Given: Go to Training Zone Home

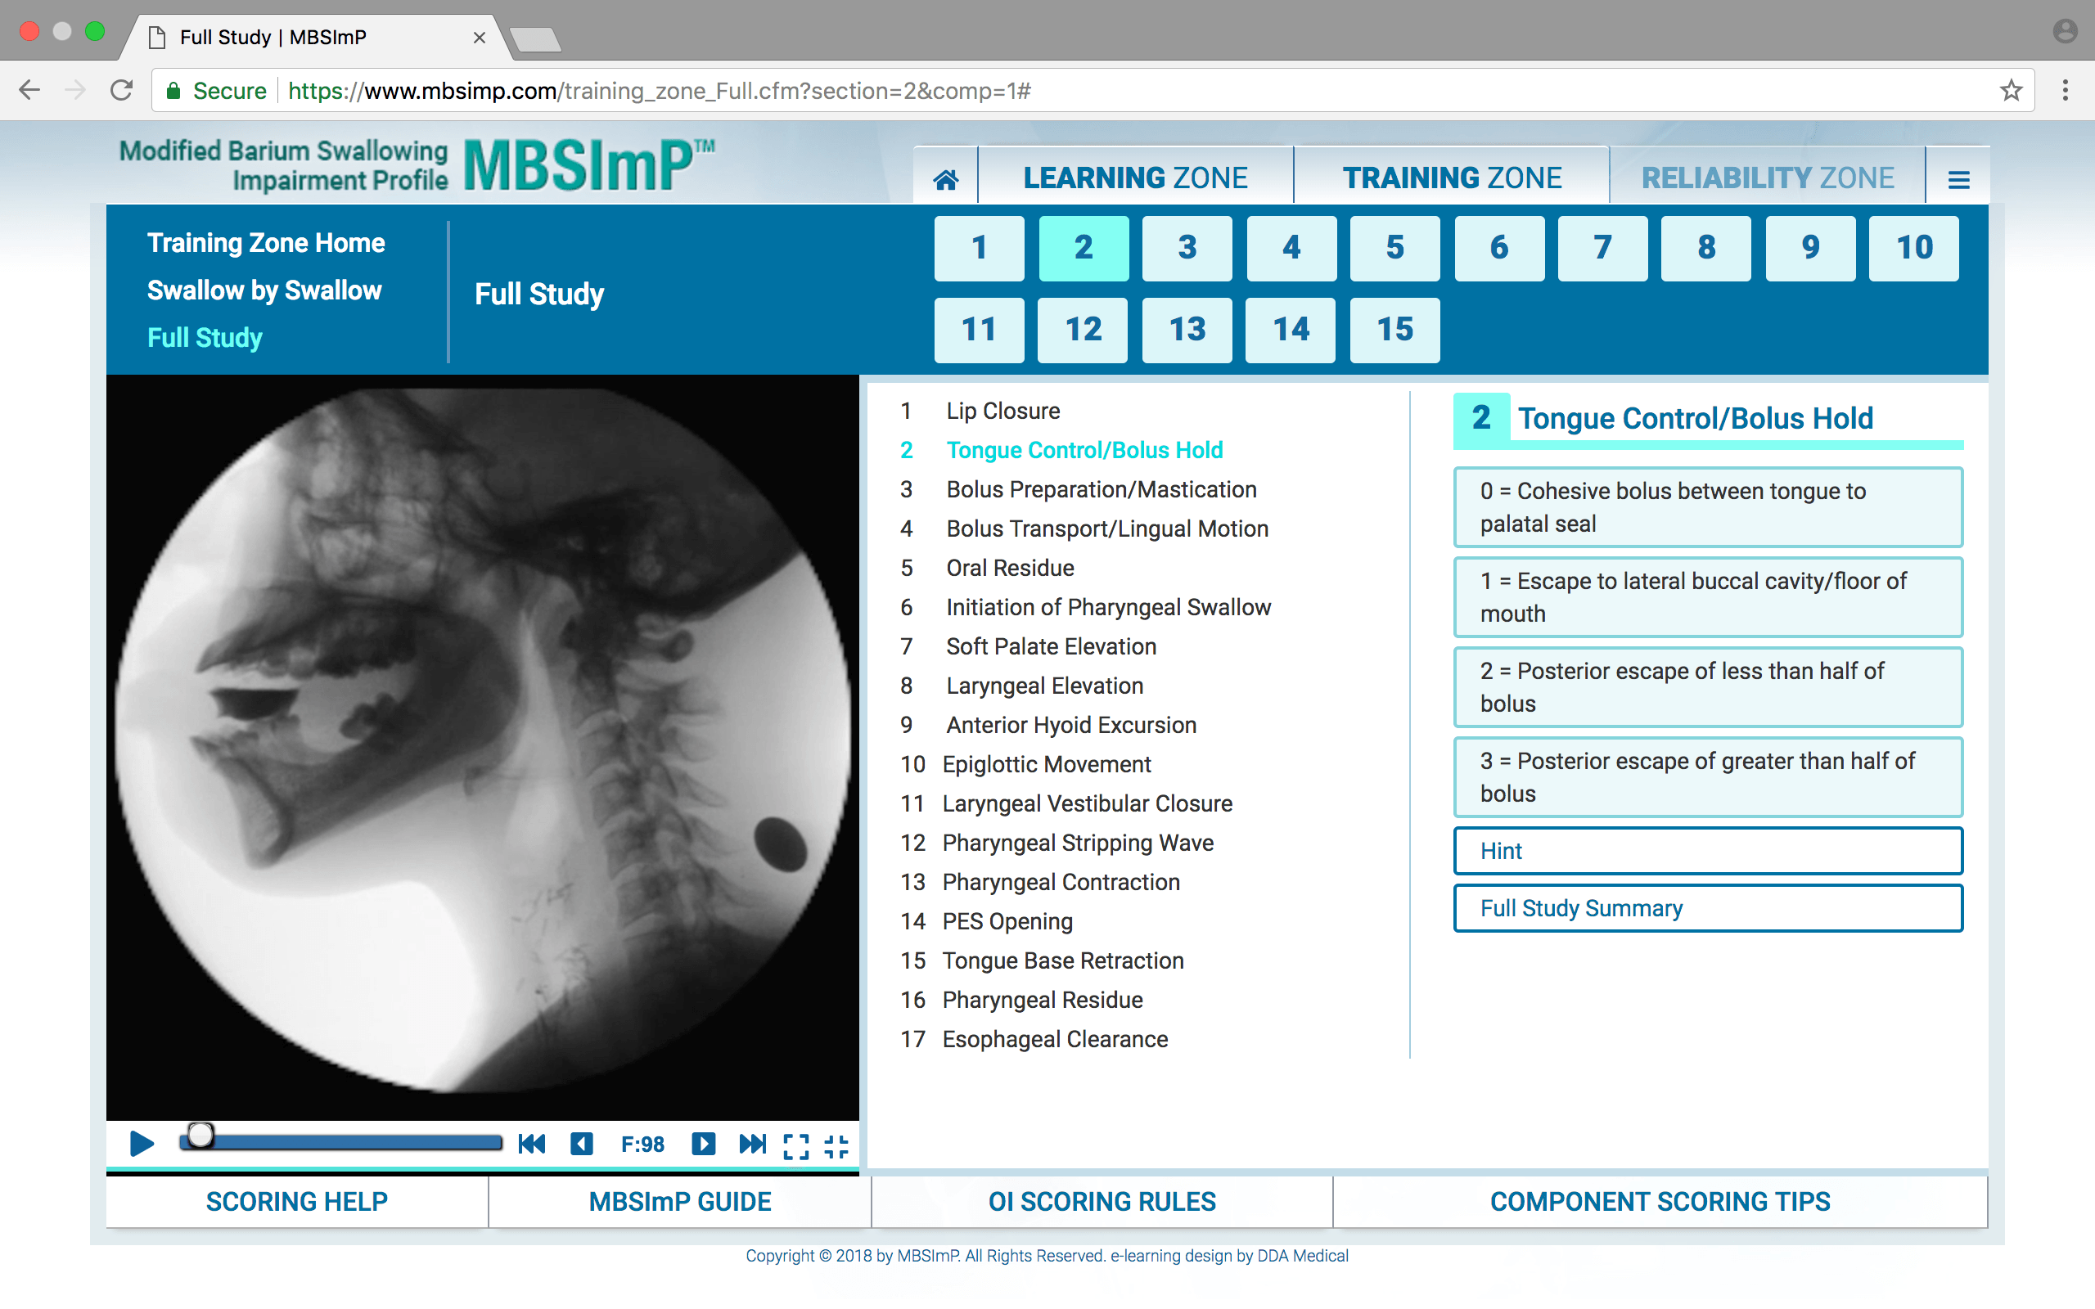Looking at the screenshot, I should [266, 243].
